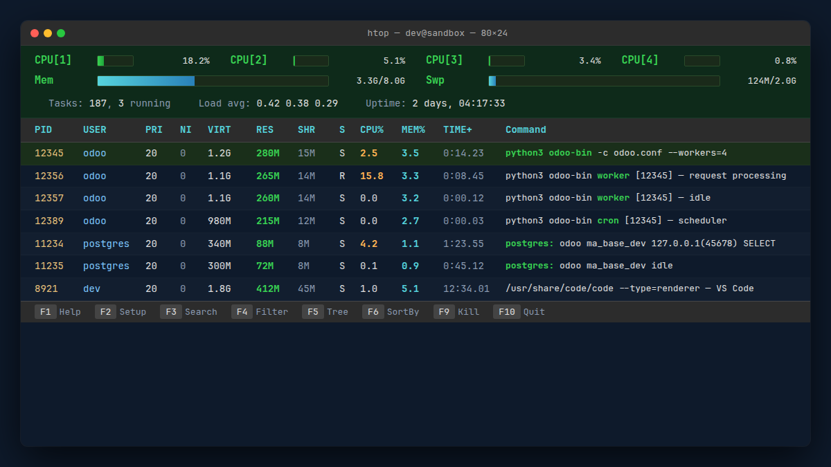Select process PID 8921
831x467 pixels.
(415, 289)
